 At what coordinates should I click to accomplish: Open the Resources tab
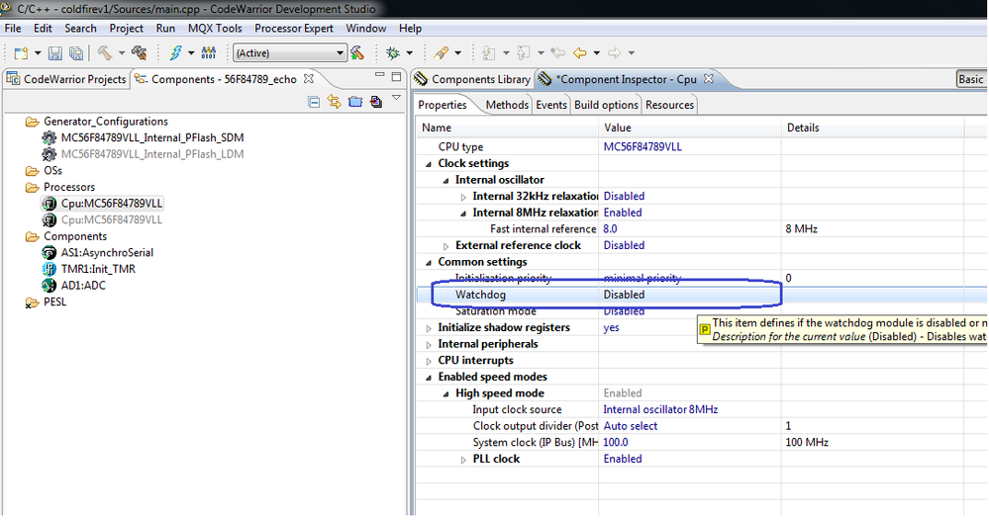[x=670, y=105]
